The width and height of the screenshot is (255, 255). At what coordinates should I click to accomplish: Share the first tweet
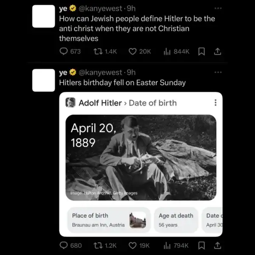217,51
